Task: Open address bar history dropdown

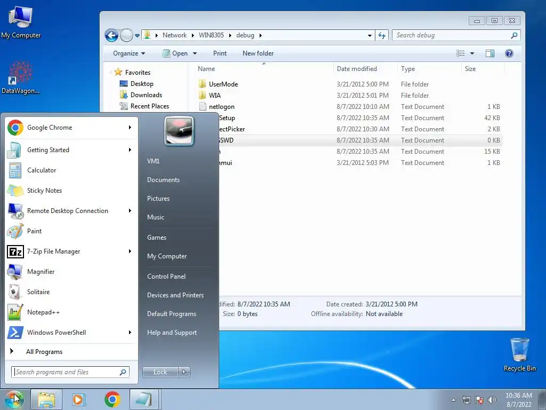Action: (370, 35)
